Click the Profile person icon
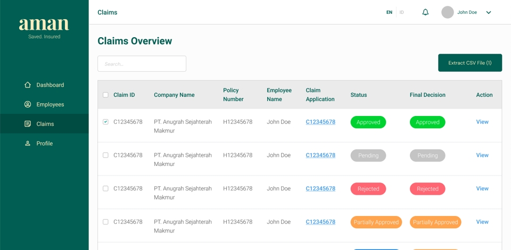511x250 pixels. coord(28,144)
